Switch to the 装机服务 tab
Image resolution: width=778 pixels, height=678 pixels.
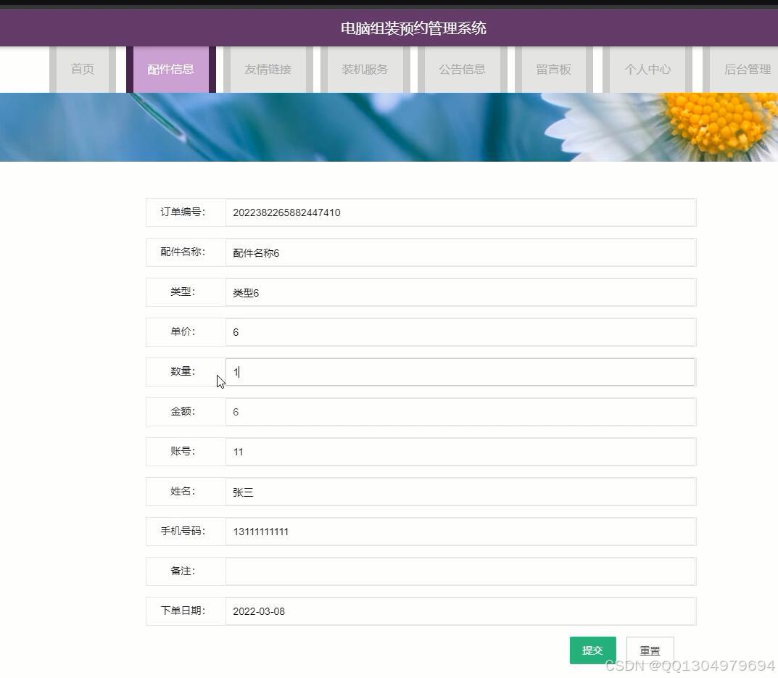coord(365,69)
